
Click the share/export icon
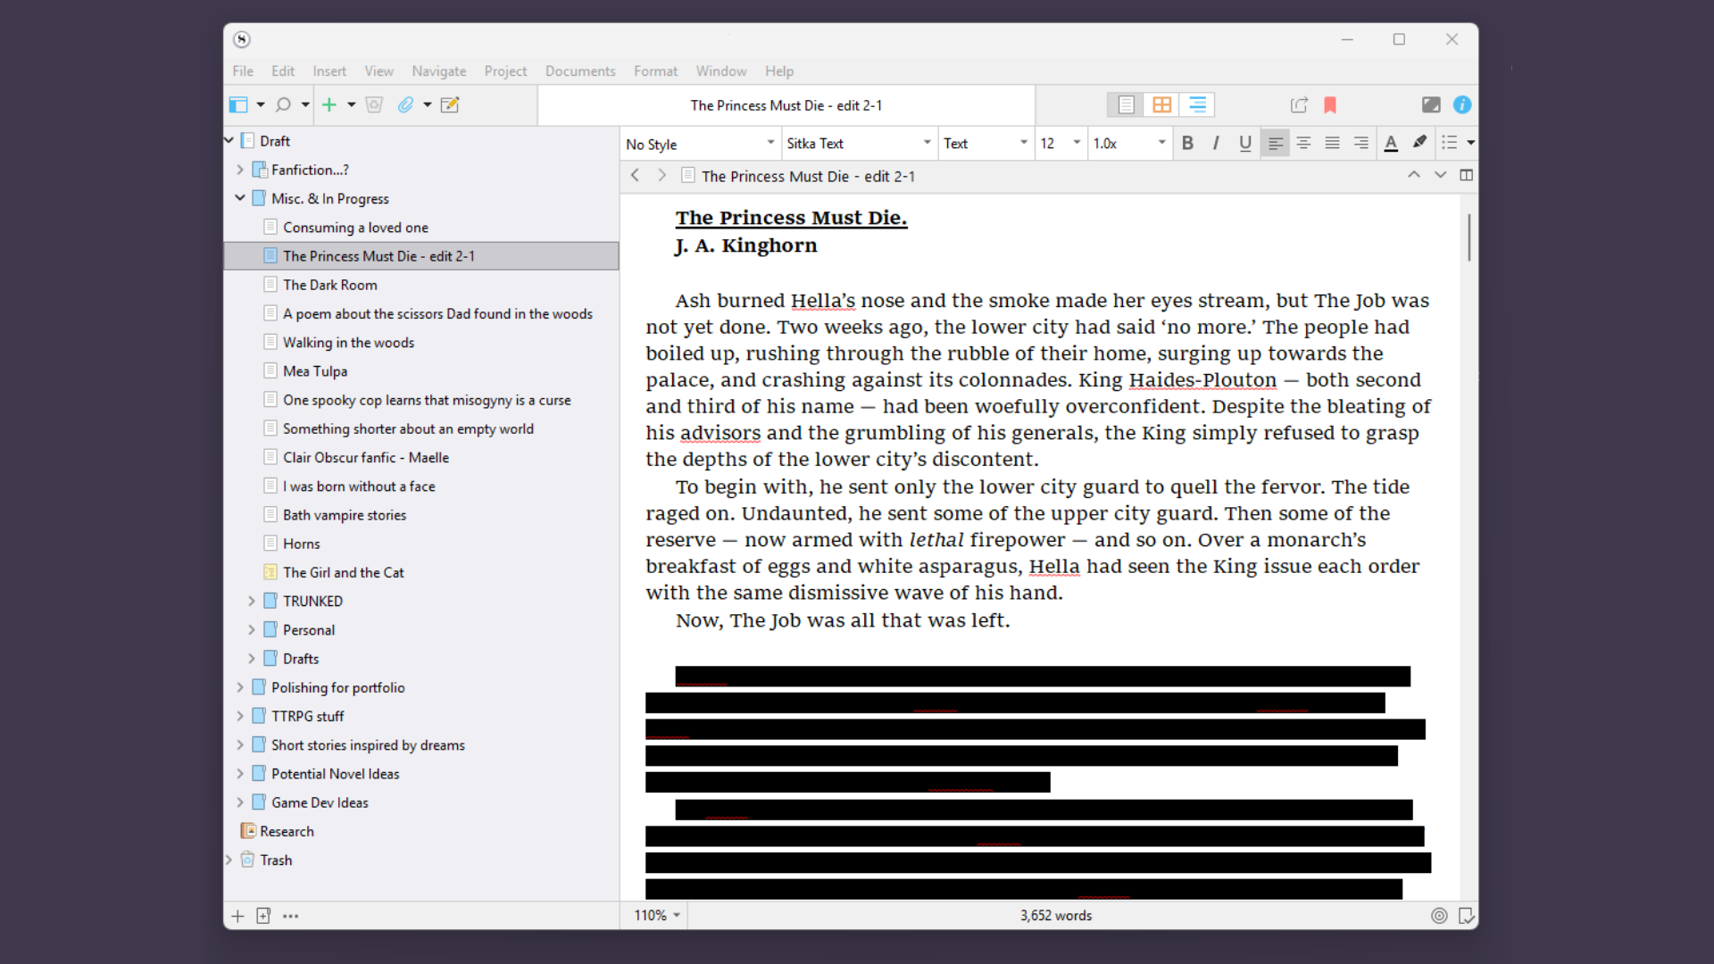1299,104
